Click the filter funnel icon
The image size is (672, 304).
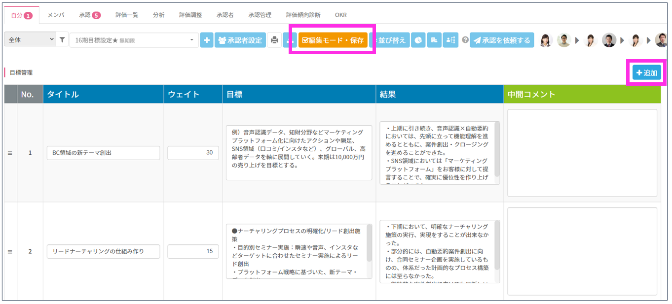pos(63,40)
